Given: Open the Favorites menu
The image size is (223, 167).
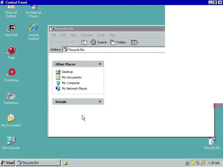Looking at the screenshot, I should [x=87, y=35].
